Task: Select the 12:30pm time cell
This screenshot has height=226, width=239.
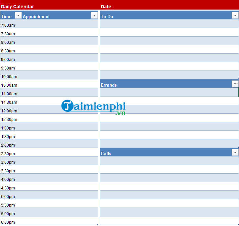Action: click(9, 119)
